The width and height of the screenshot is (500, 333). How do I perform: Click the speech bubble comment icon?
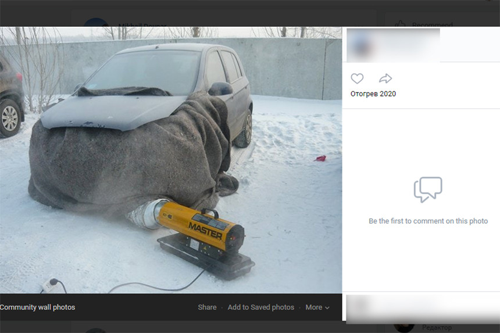tap(428, 189)
